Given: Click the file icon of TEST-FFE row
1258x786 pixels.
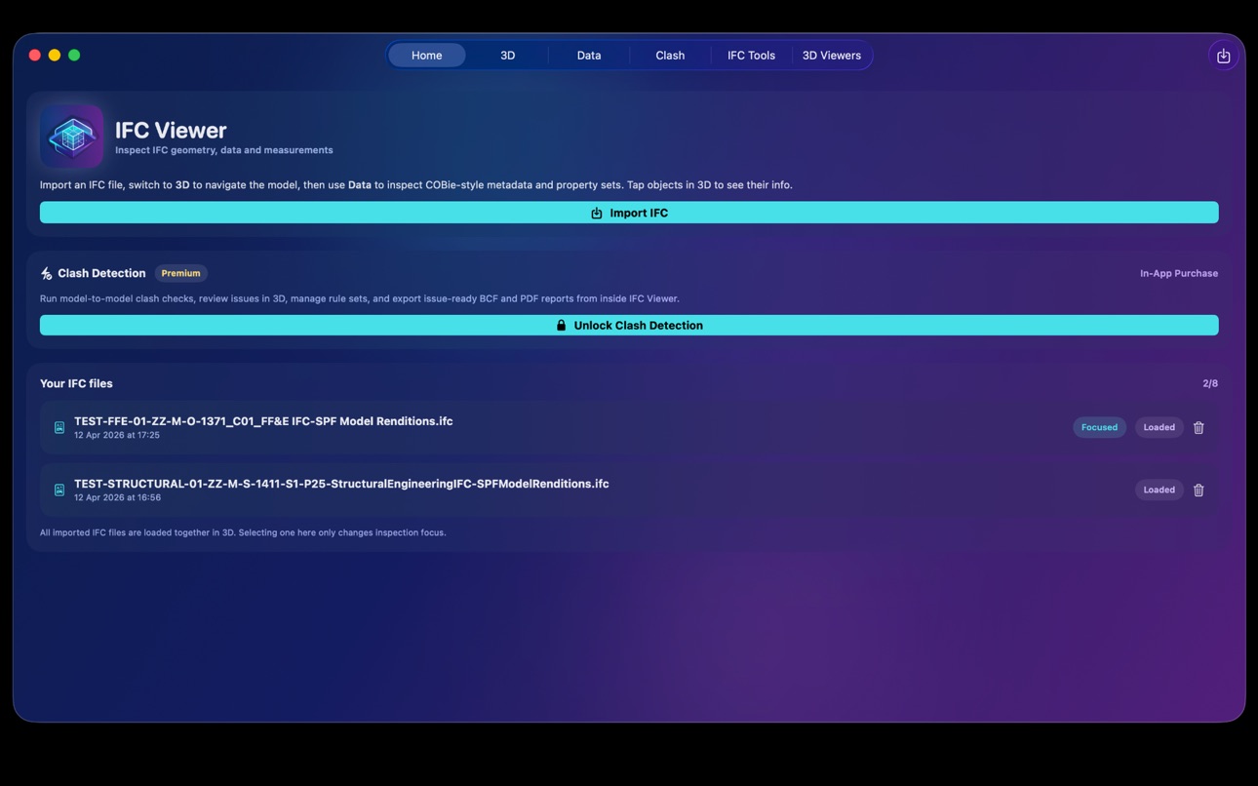Looking at the screenshot, I should pyautogui.click(x=59, y=427).
